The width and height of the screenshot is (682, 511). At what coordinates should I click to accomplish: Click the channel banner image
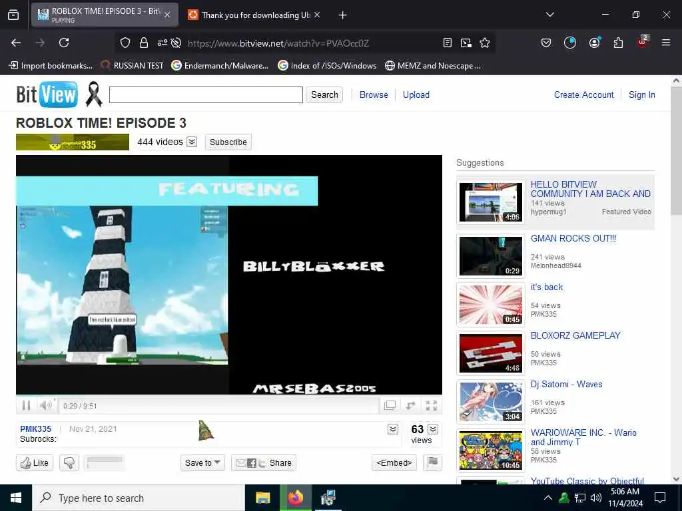point(73,142)
